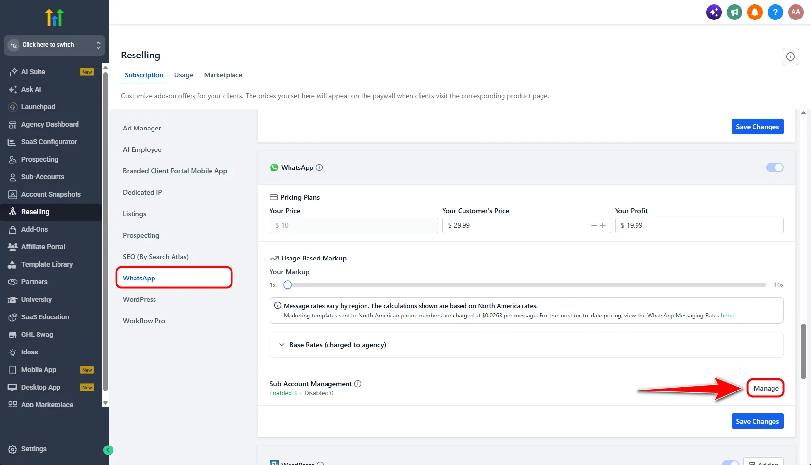This screenshot has height=465, width=811.
Task: Open Account Snapshots in the sidebar
Action: 51,194
